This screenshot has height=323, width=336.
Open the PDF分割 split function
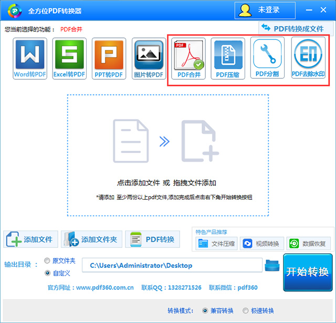click(x=267, y=58)
